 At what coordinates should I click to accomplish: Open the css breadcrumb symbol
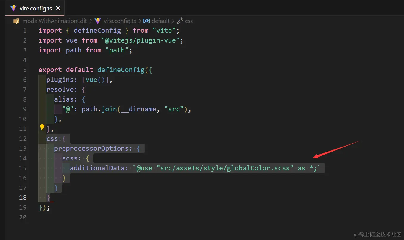(x=189, y=21)
